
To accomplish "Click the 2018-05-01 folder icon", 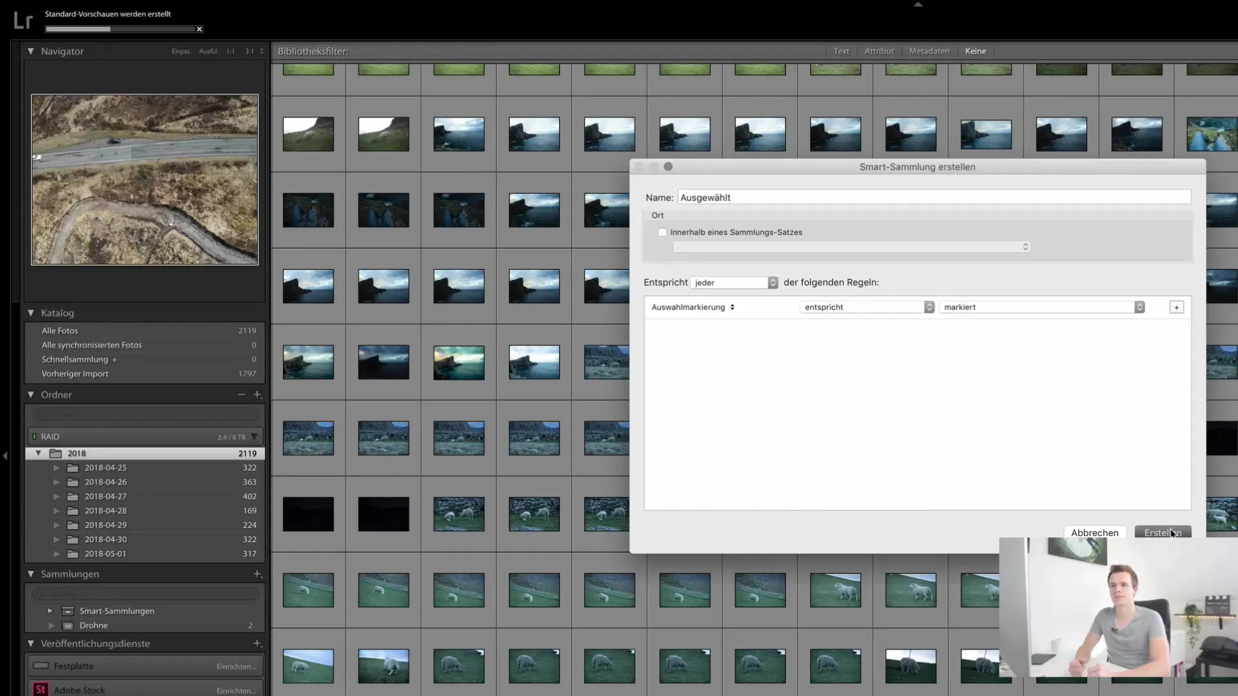I will pos(73,554).
